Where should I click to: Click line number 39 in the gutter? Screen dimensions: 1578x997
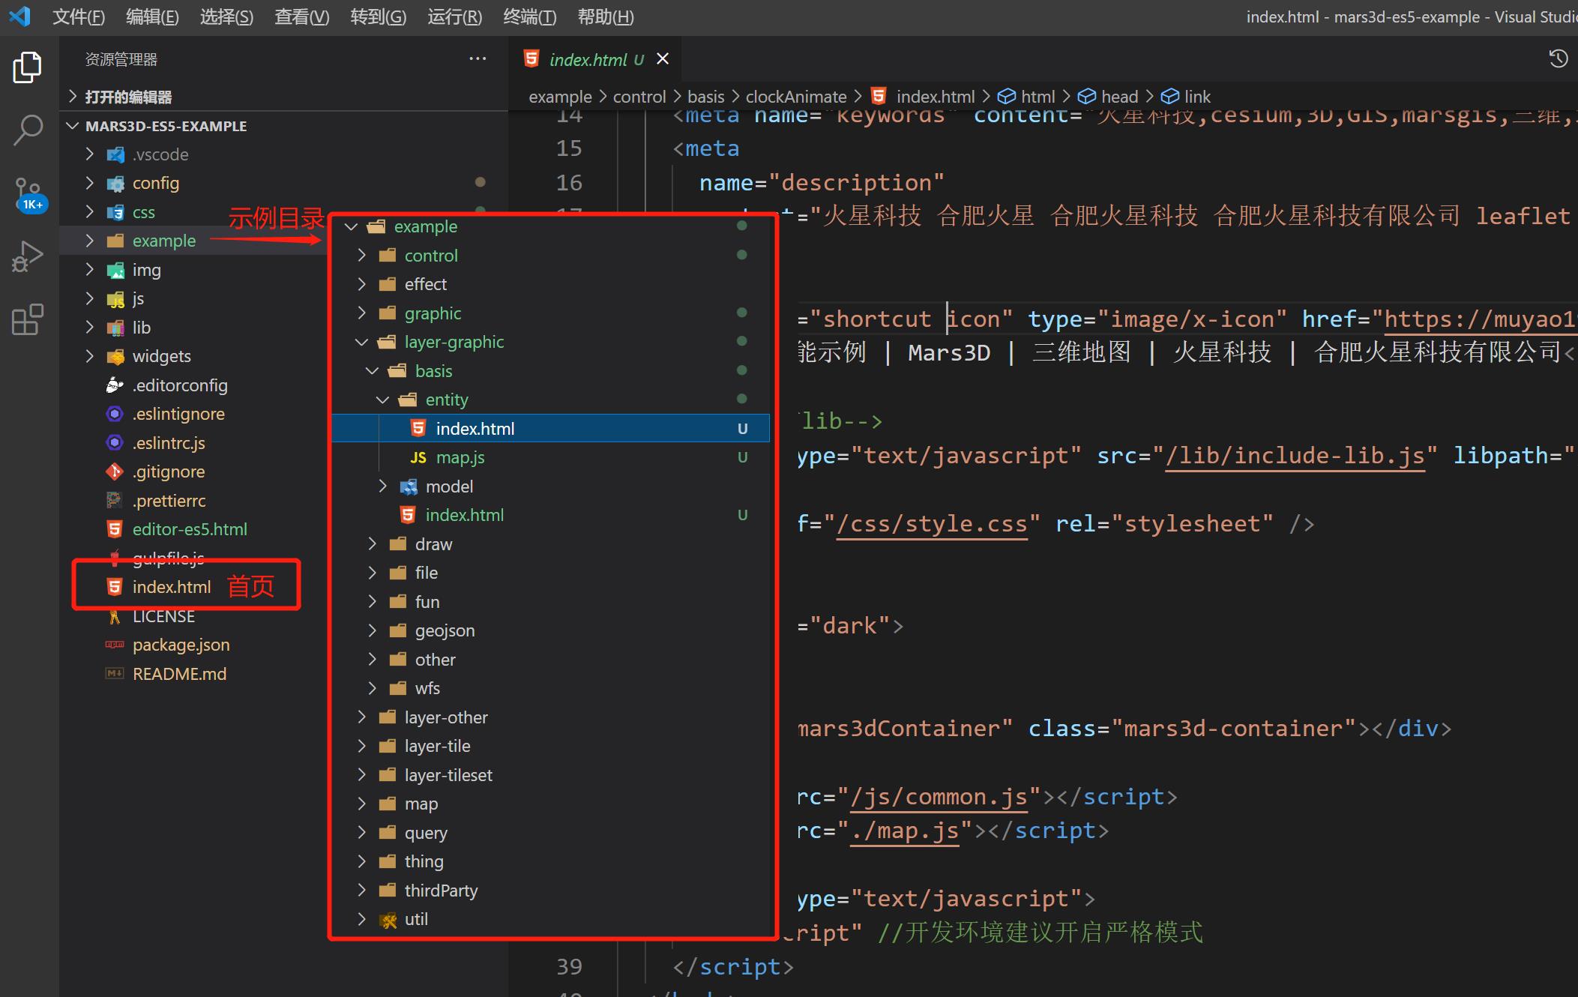coord(569,967)
